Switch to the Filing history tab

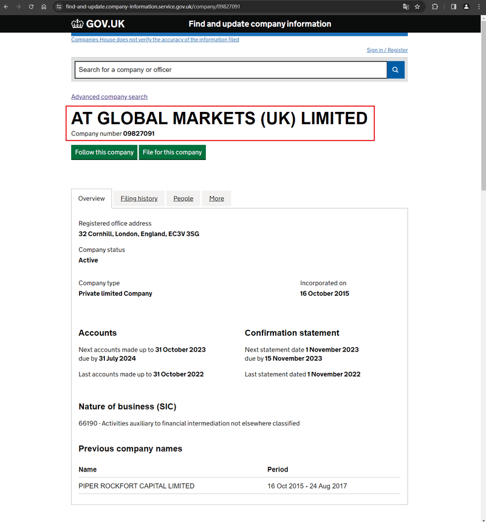(139, 198)
